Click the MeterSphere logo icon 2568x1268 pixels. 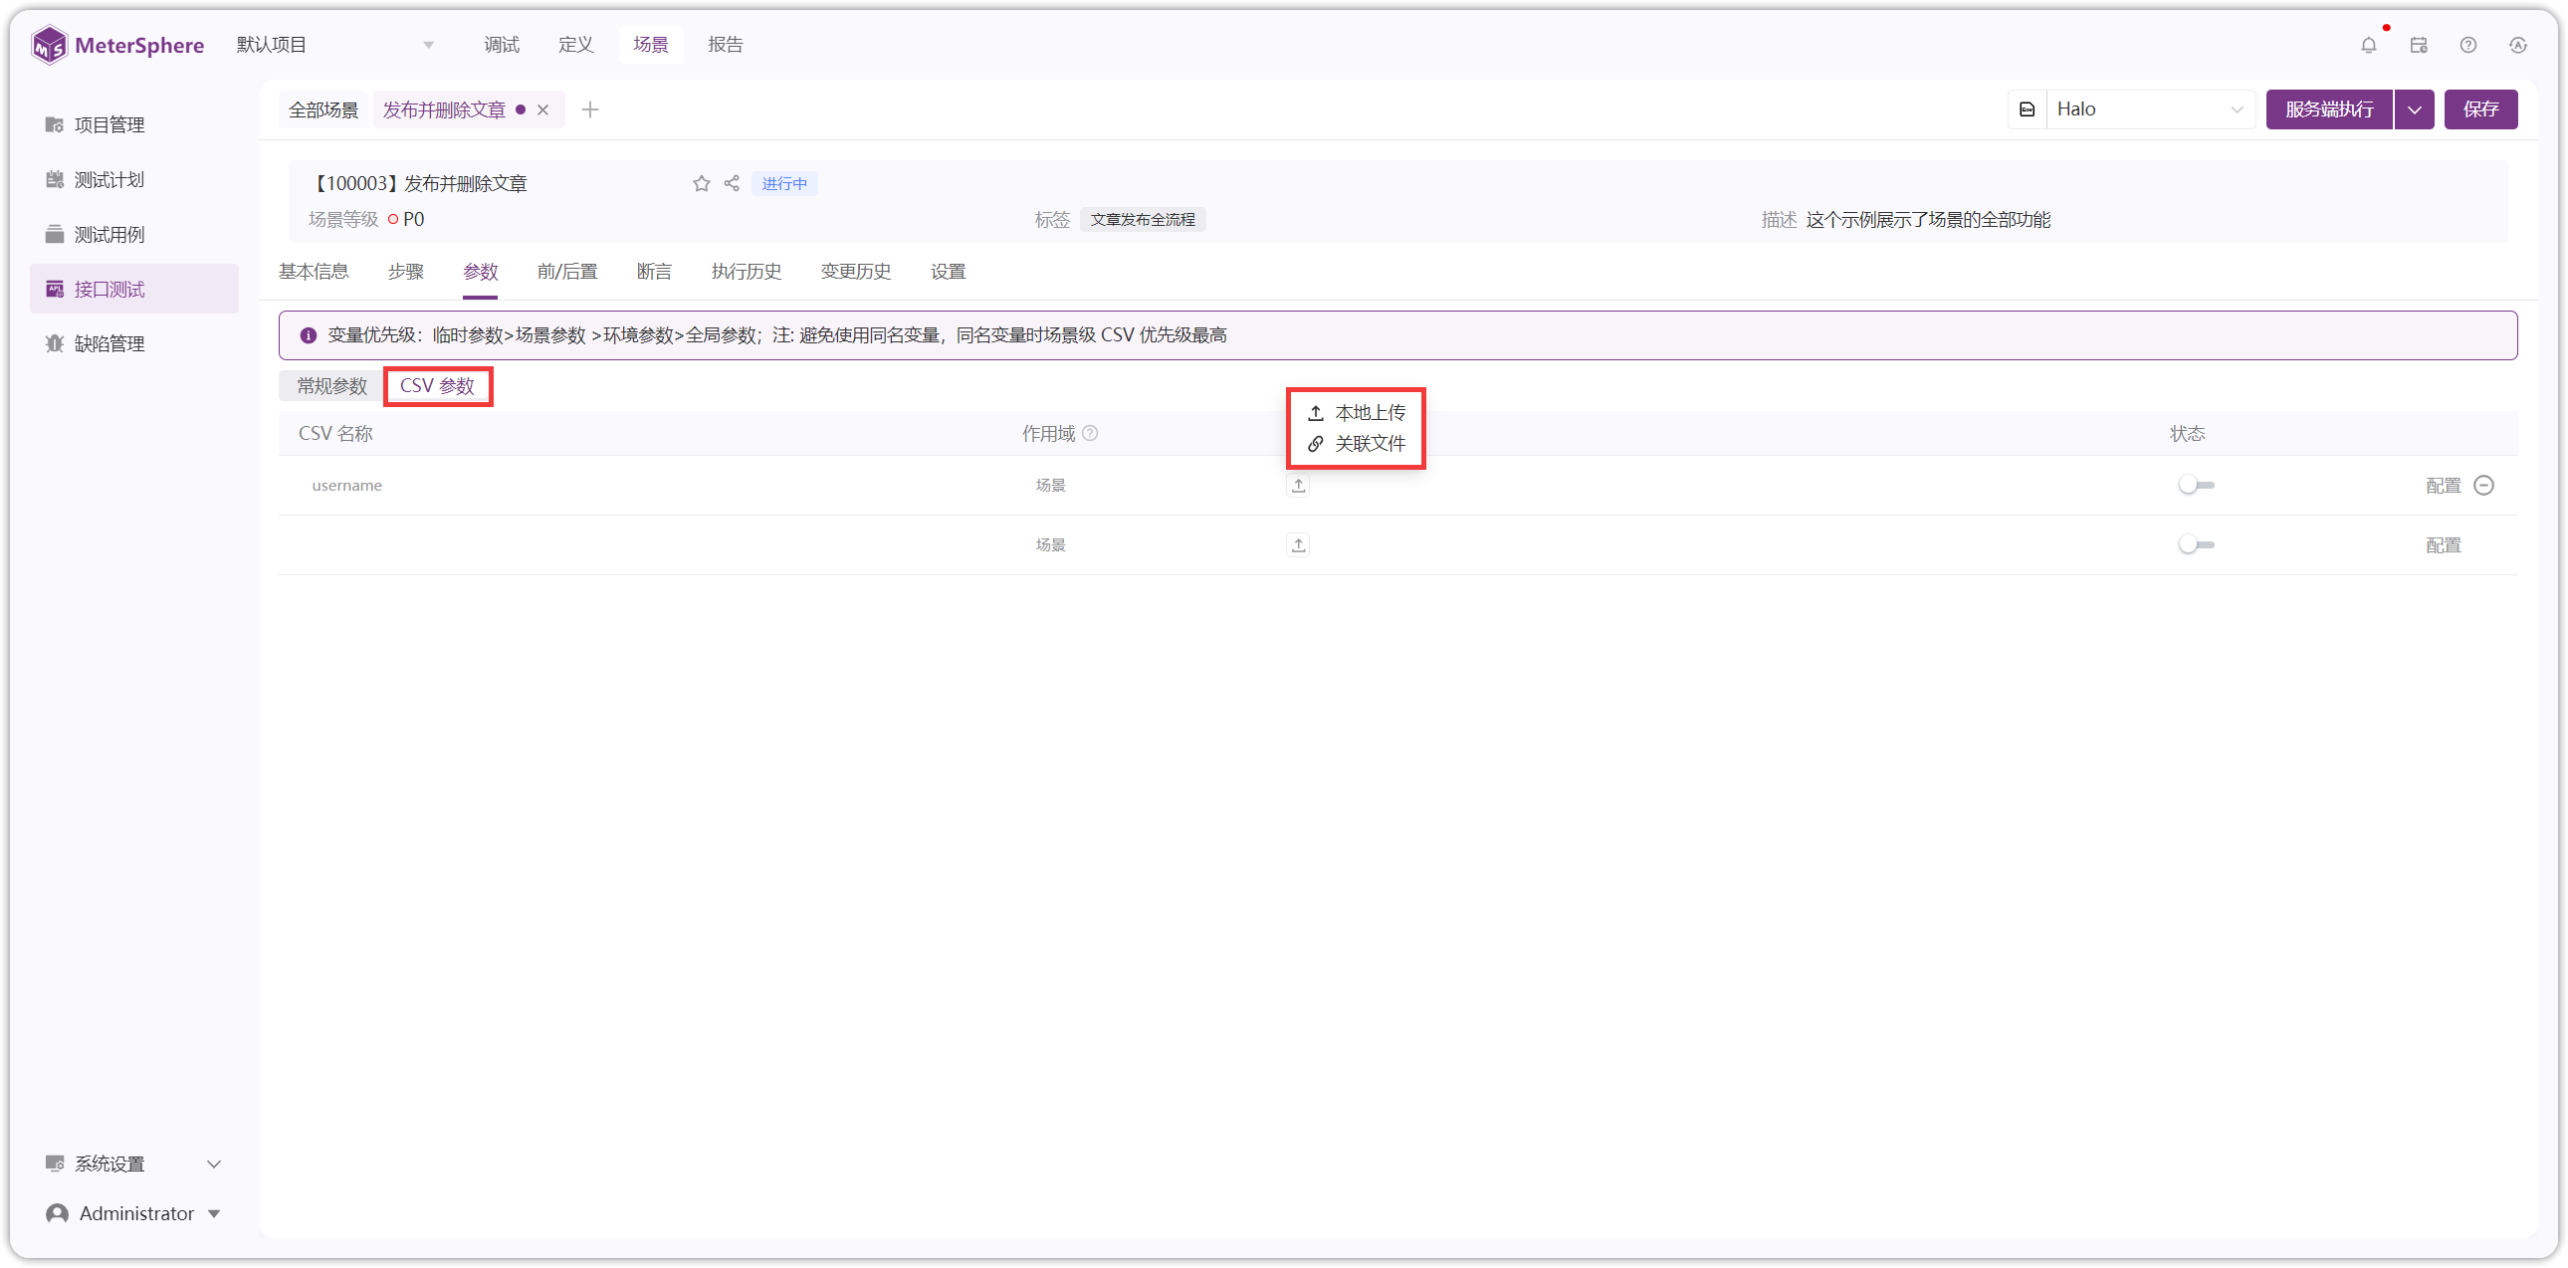49,45
